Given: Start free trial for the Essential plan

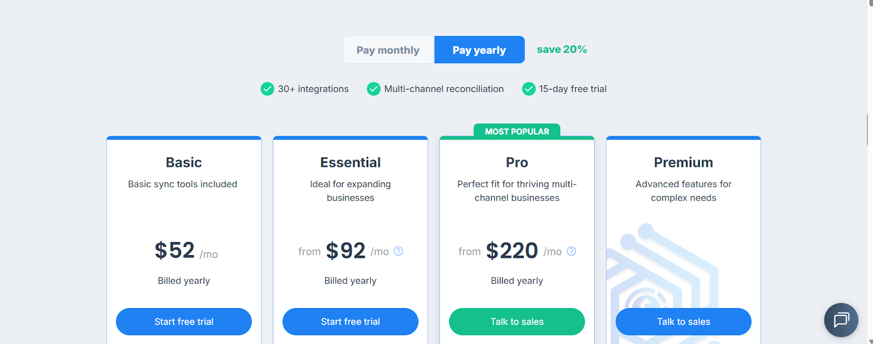Looking at the screenshot, I should [x=350, y=322].
